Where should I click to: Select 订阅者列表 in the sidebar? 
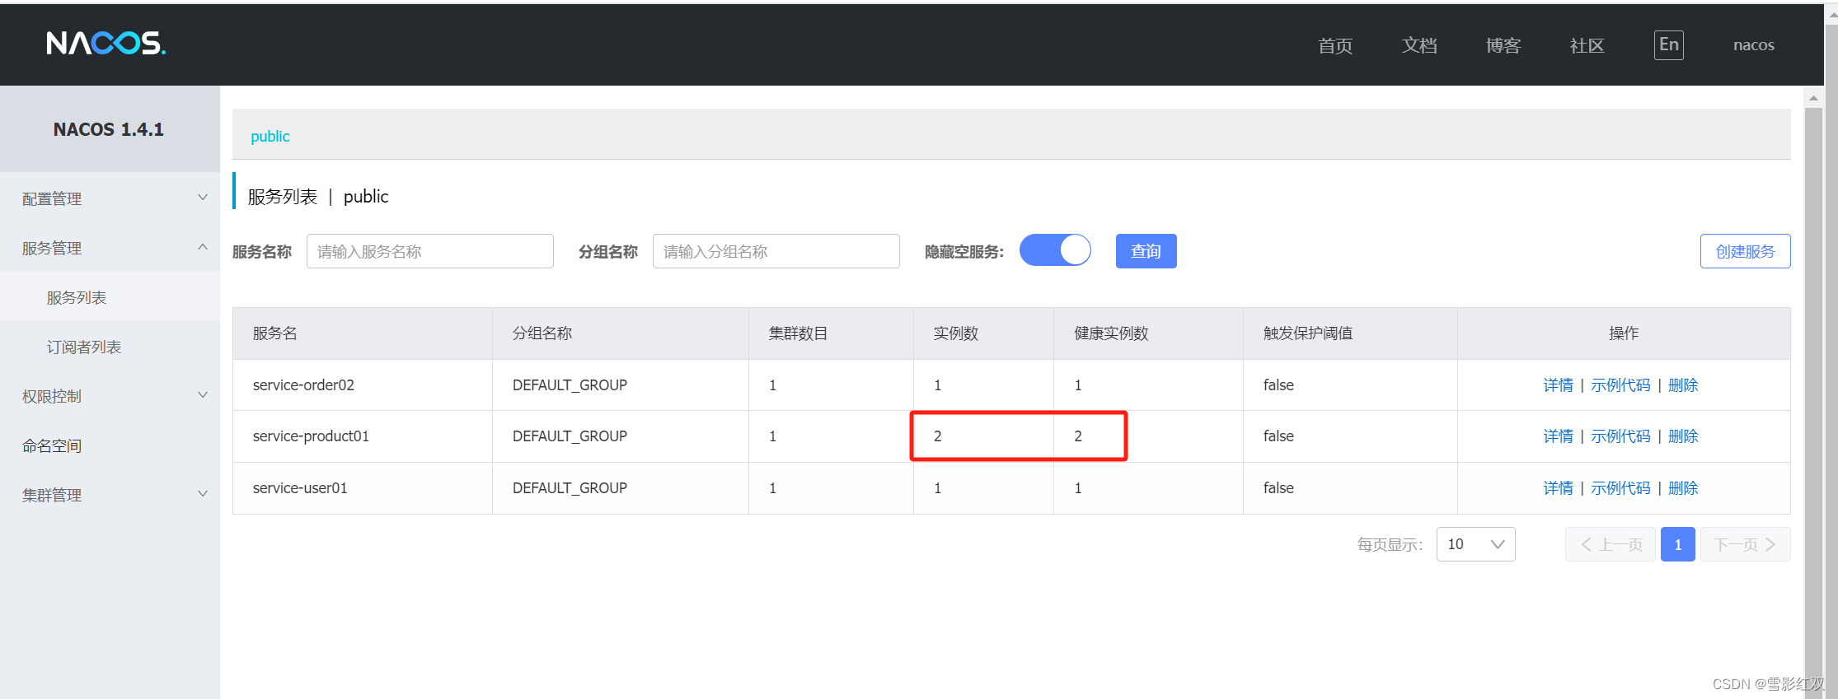pos(110,347)
